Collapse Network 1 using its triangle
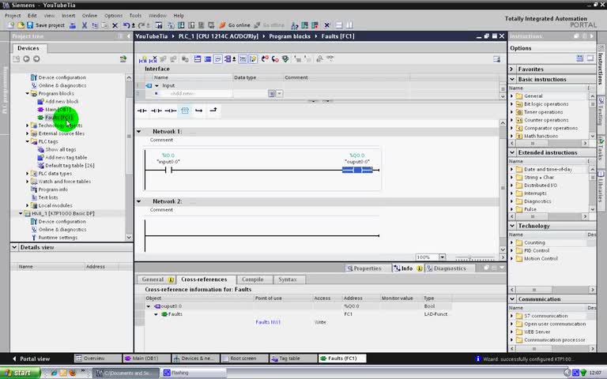Viewport: 607px width, 379px height. 139,132
